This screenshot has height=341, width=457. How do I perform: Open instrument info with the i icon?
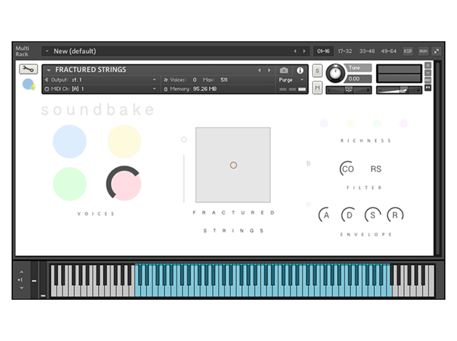(300, 70)
